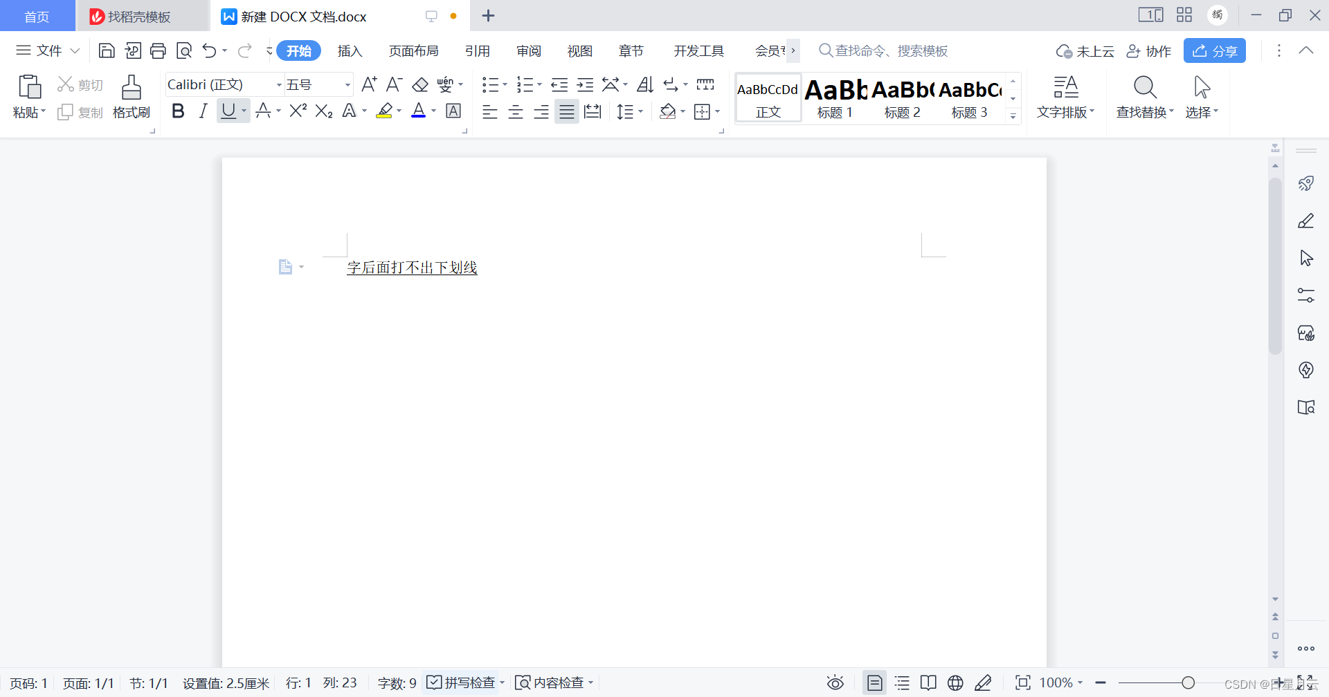Toggle Italic formatting
Screen dimensions: 1329x697
pos(203,111)
